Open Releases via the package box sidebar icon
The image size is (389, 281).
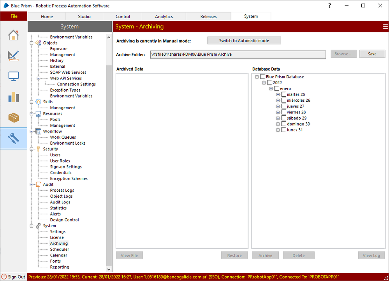(x=13, y=118)
